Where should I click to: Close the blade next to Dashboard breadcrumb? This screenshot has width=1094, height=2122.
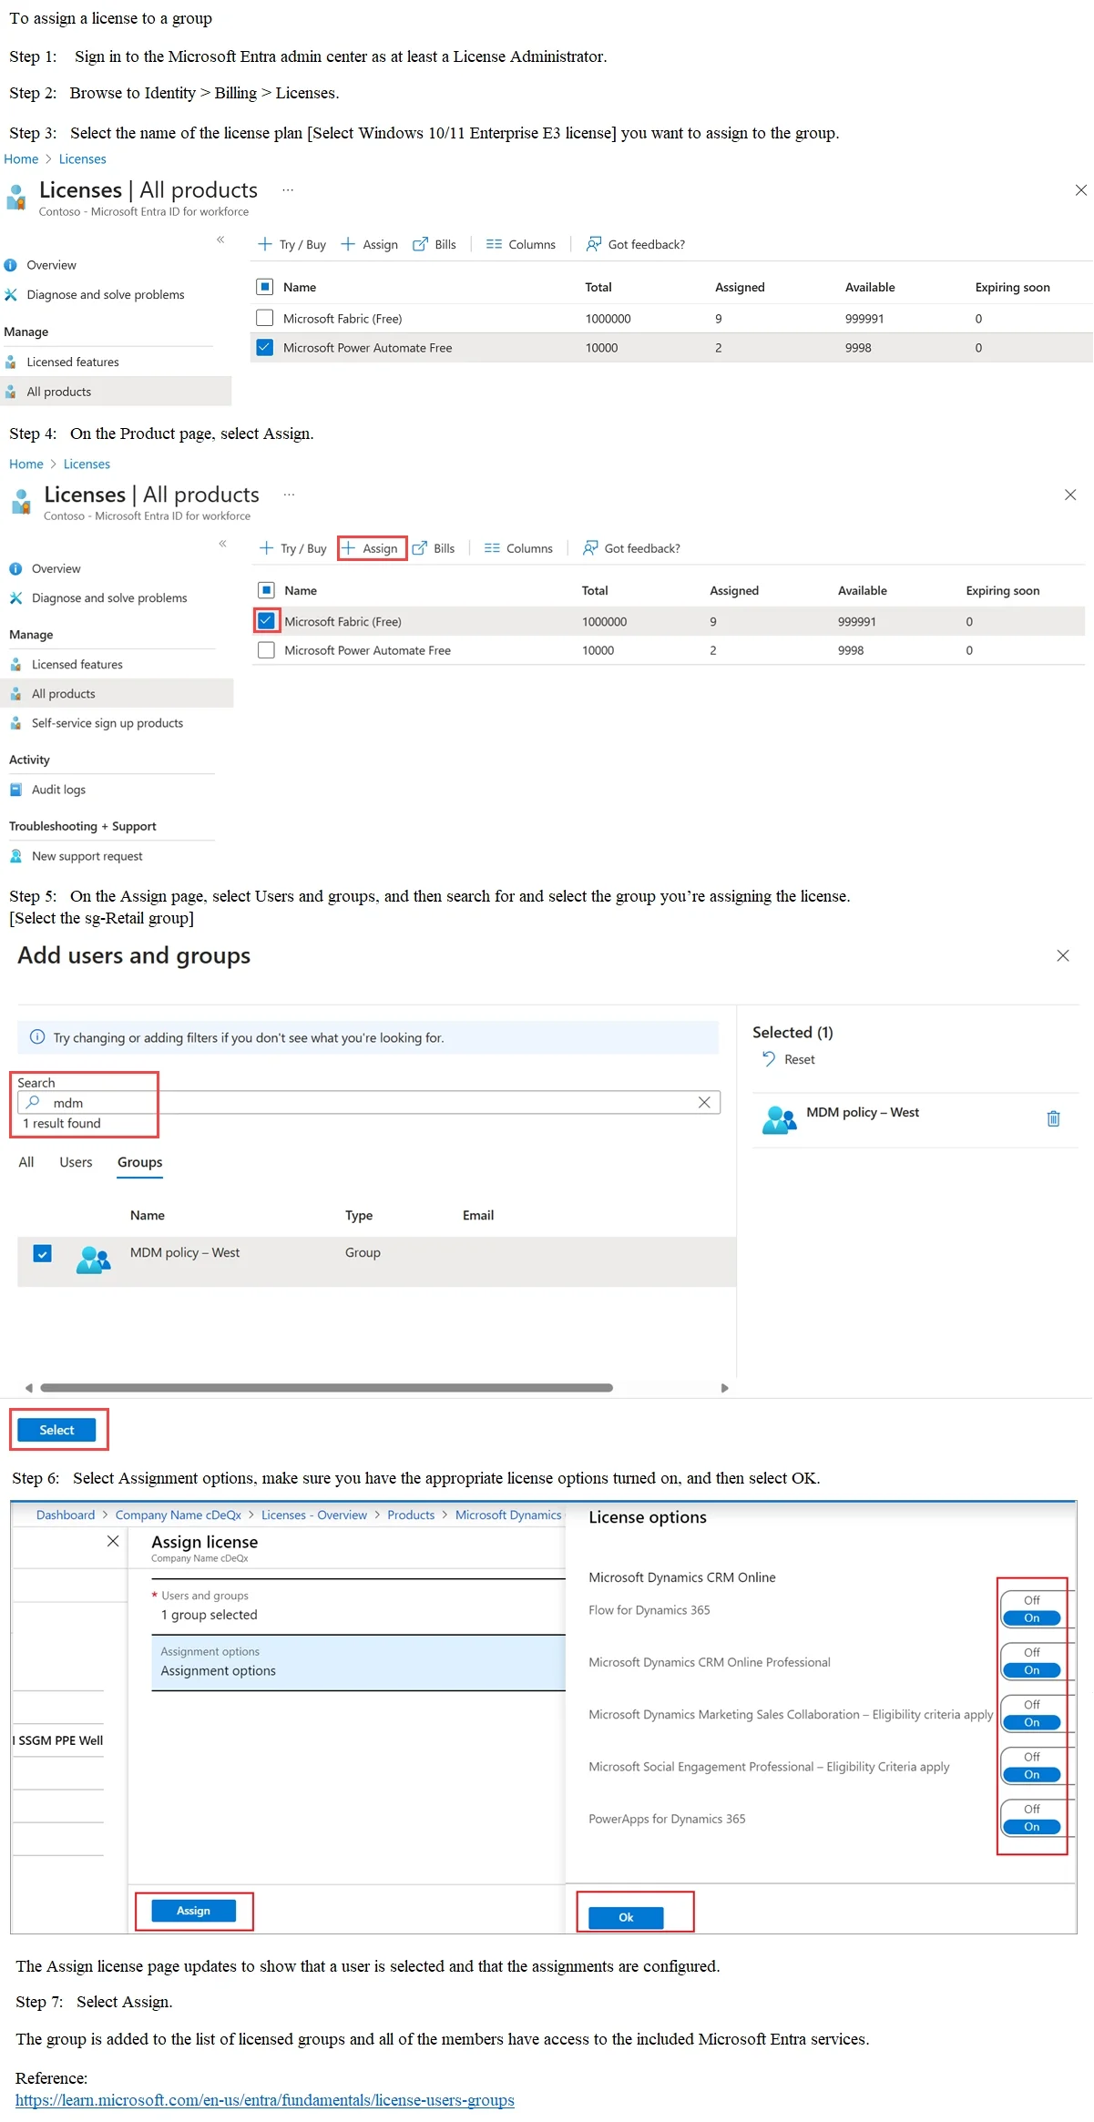click(113, 1541)
